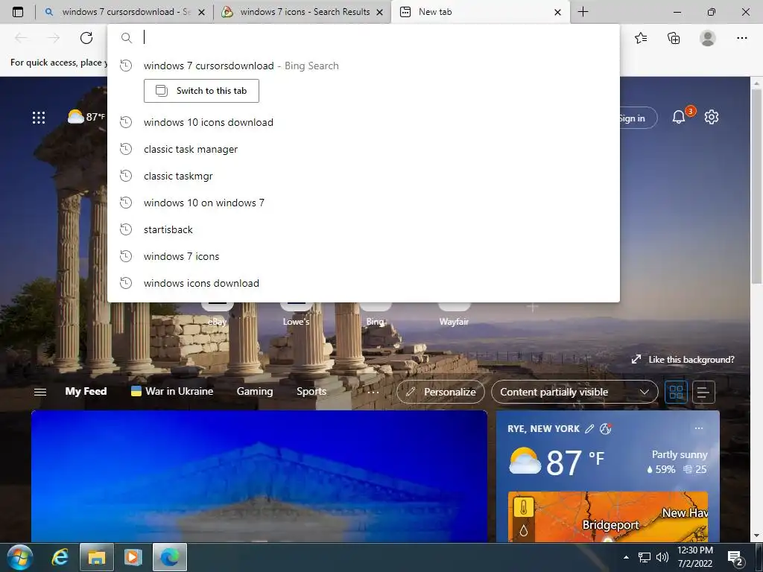Click the precipitation droplet map icon
The height and width of the screenshot is (572, 763).
[524, 530]
